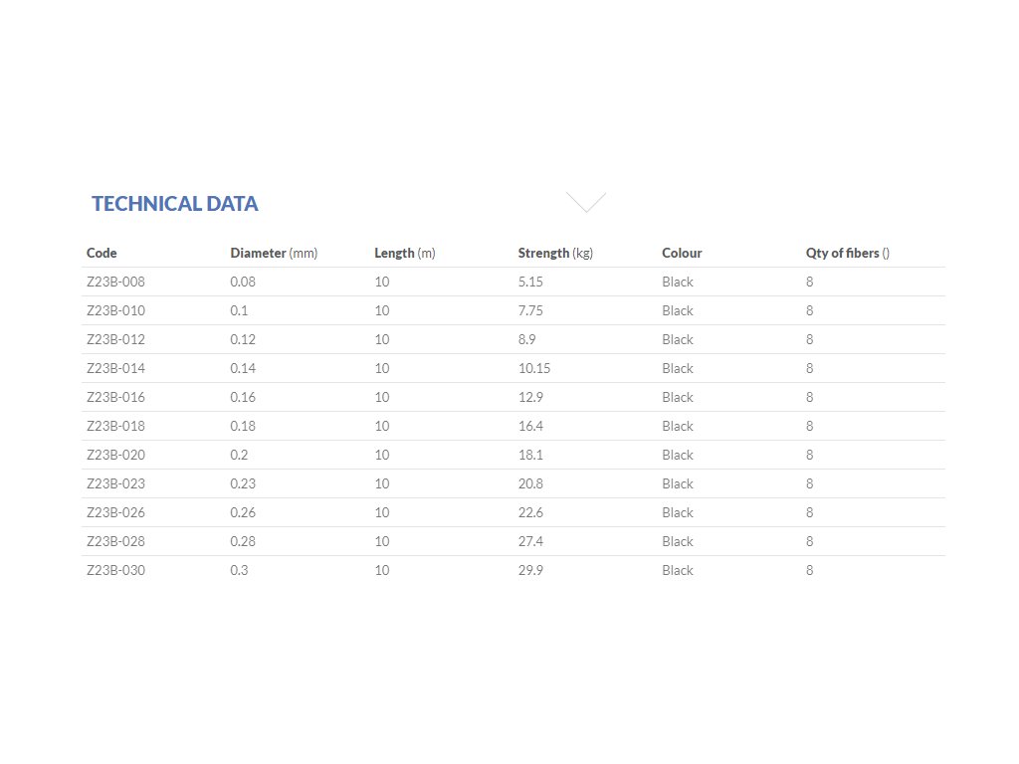This screenshot has height=764, width=1019.
Task: Click the Diameter (mm) column header
Action: 274,253
